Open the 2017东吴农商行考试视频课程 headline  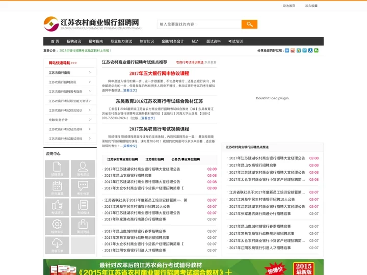tap(159, 129)
